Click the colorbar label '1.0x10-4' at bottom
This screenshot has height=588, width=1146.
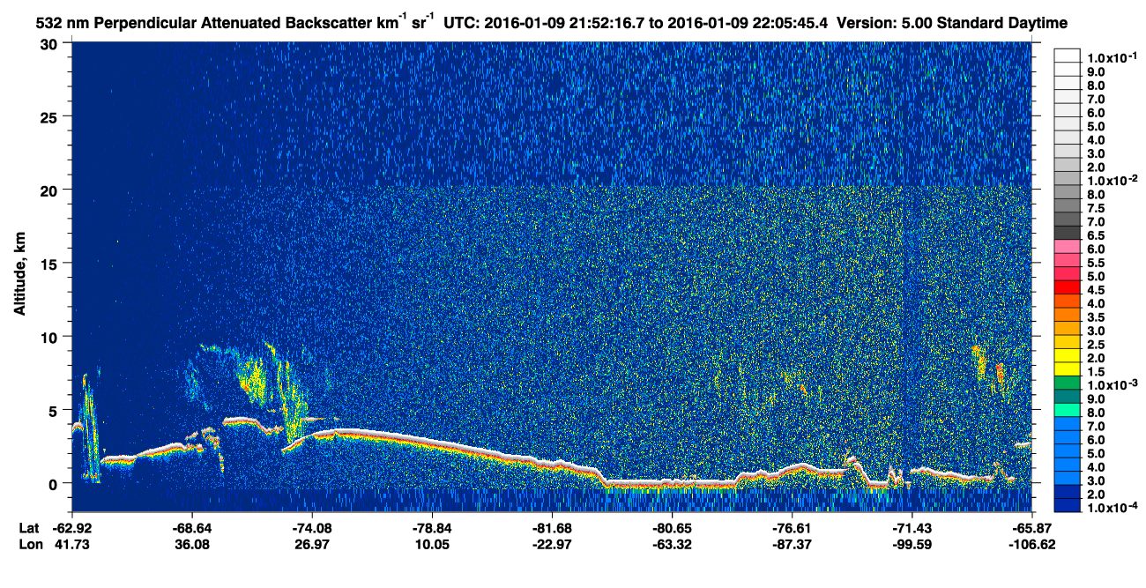(x=1111, y=509)
